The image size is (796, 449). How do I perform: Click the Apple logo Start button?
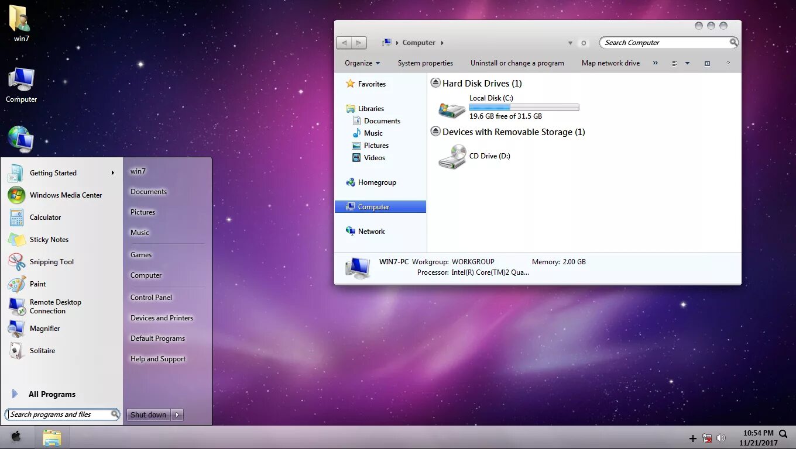pos(16,437)
